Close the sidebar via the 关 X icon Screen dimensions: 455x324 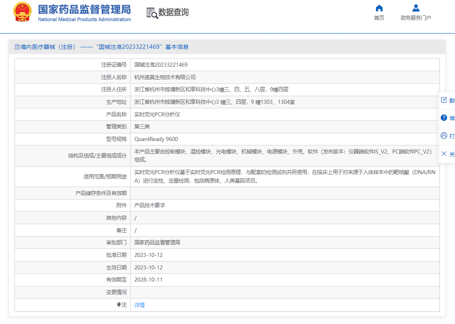pyautogui.click(x=444, y=154)
